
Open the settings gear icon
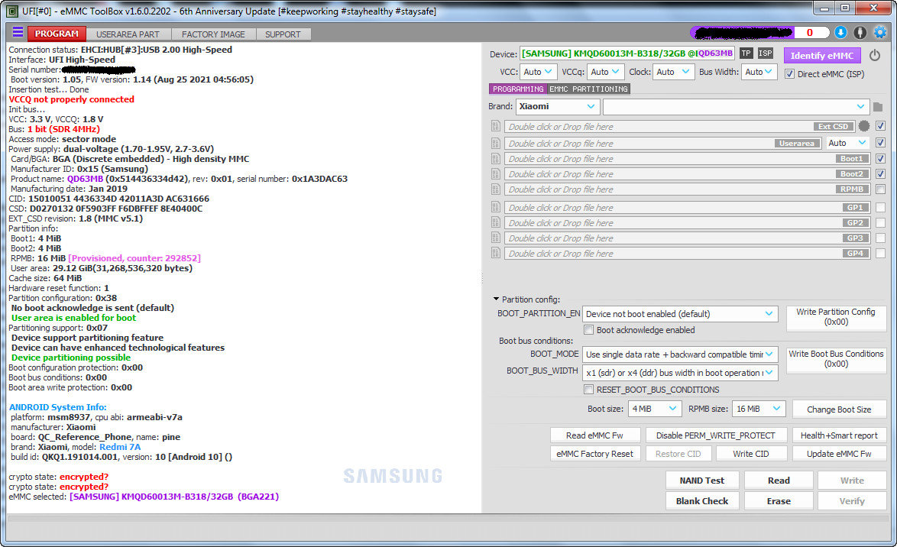(880, 33)
